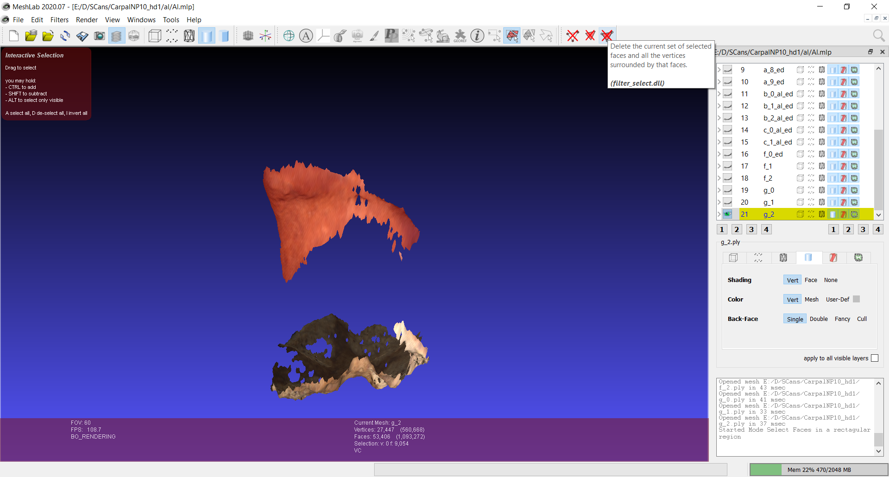
Task: Hide the visible g_2 layer eye
Action: pyautogui.click(x=727, y=214)
